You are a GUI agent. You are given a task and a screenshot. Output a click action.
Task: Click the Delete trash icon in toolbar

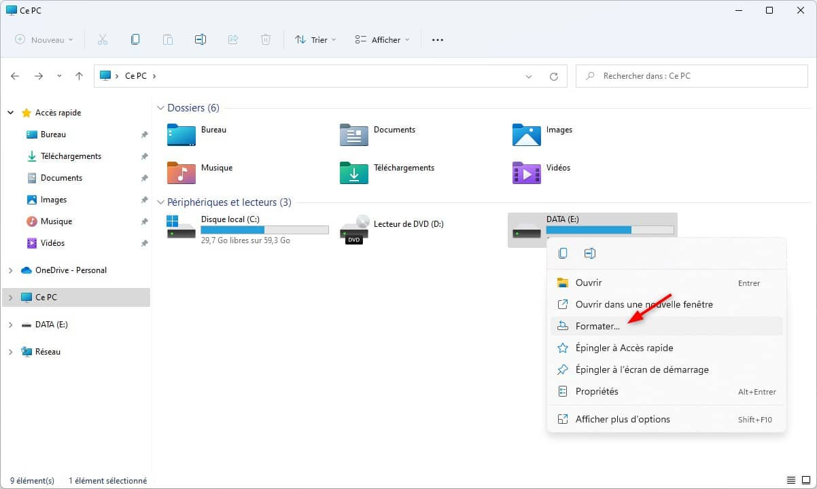coord(266,39)
